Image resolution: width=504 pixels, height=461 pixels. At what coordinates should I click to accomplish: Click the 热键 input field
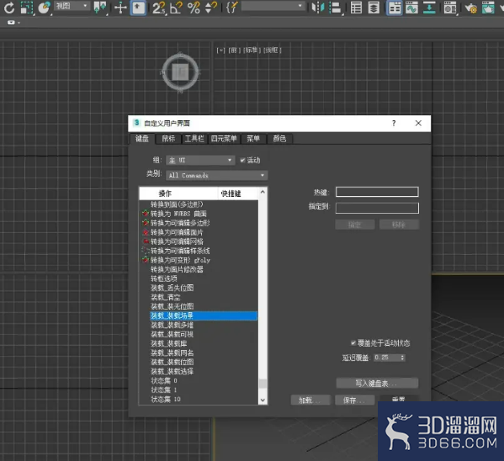[x=377, y=192]
